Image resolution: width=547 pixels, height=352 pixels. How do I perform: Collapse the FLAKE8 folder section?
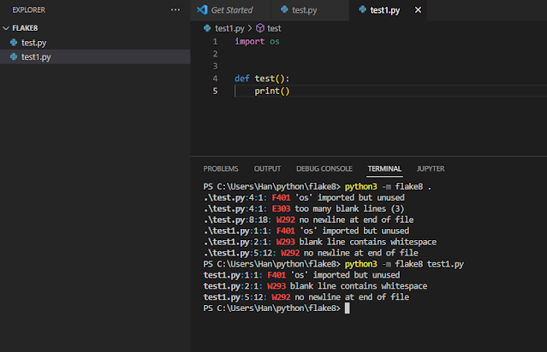tap(6, 28)
